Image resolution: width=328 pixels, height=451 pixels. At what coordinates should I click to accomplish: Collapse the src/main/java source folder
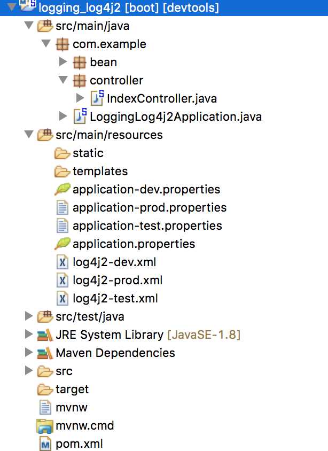[x=29, y=25]
